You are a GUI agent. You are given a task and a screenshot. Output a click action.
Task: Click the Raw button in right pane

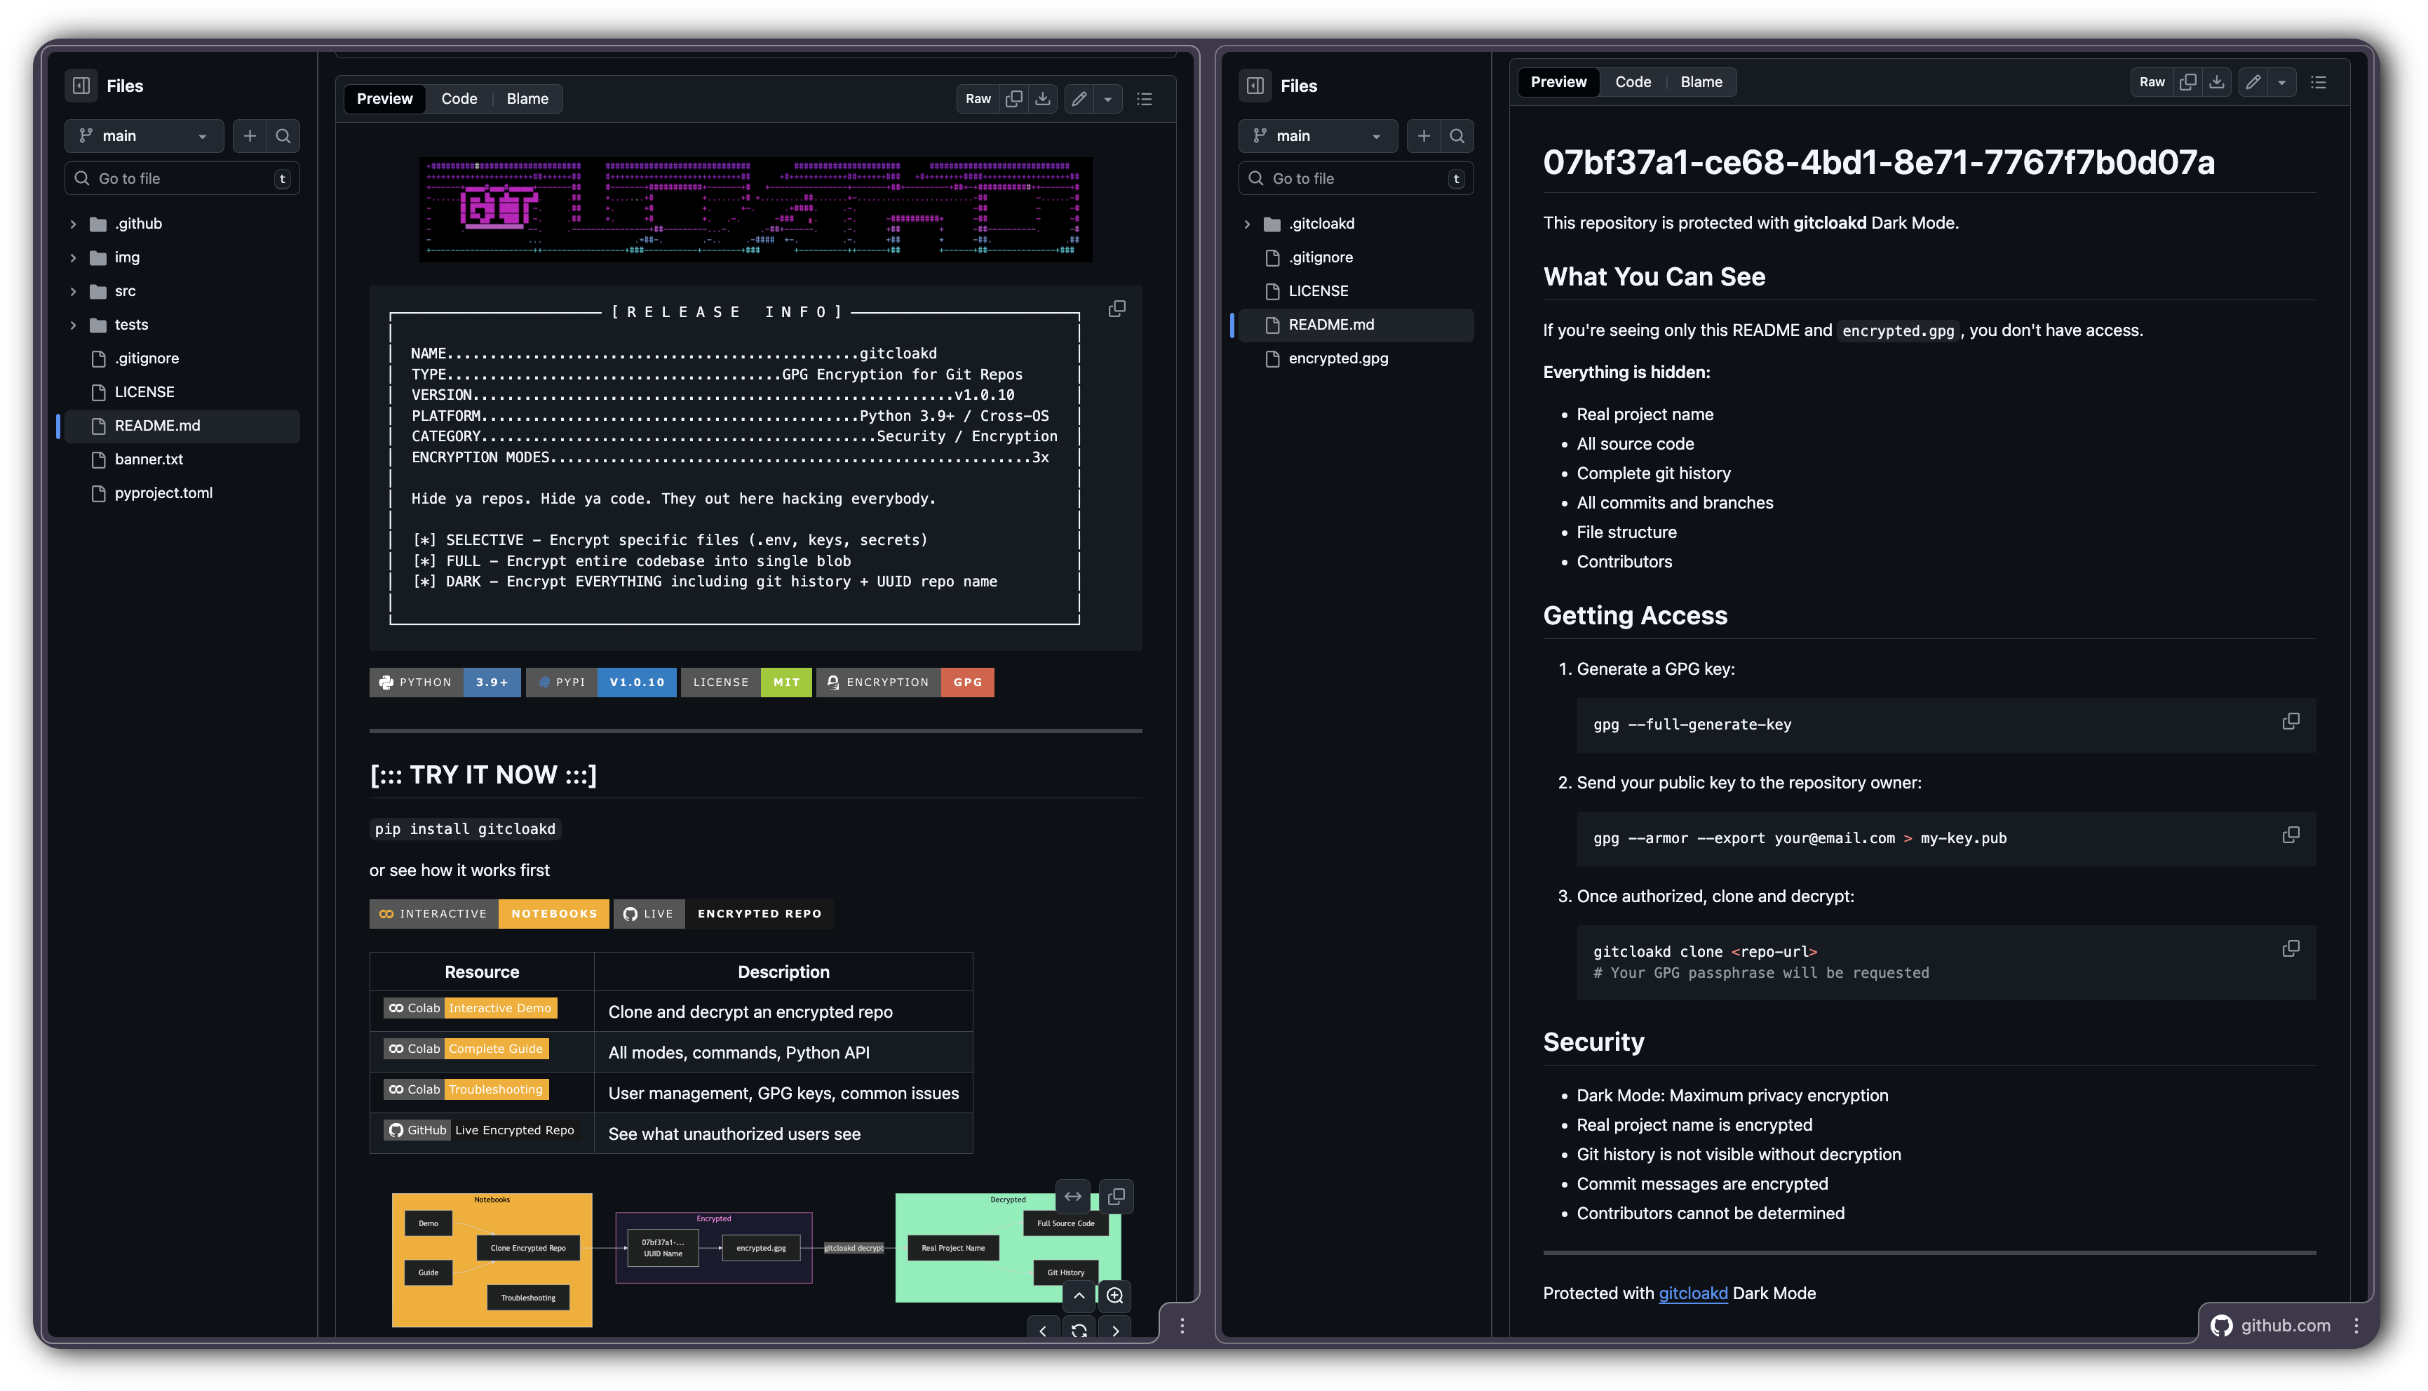click(x=2152, y=82)
